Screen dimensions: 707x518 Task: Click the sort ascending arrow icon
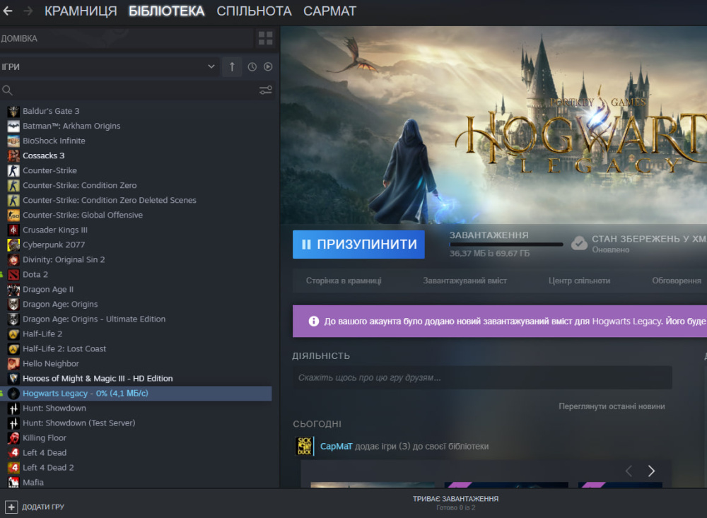click(232, 66)
